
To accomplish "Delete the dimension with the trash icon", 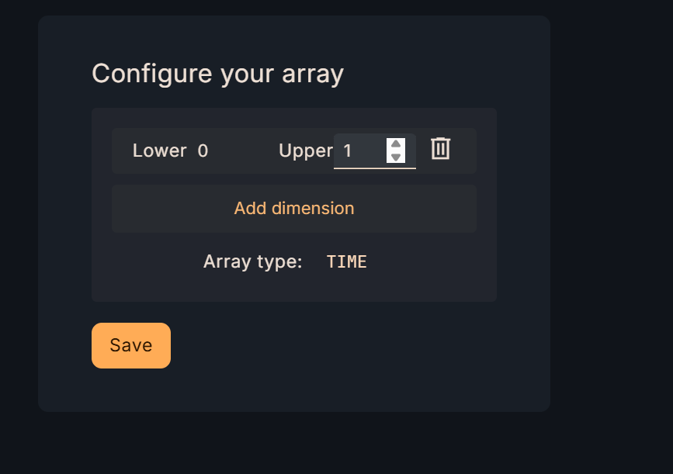I will 440,149.
